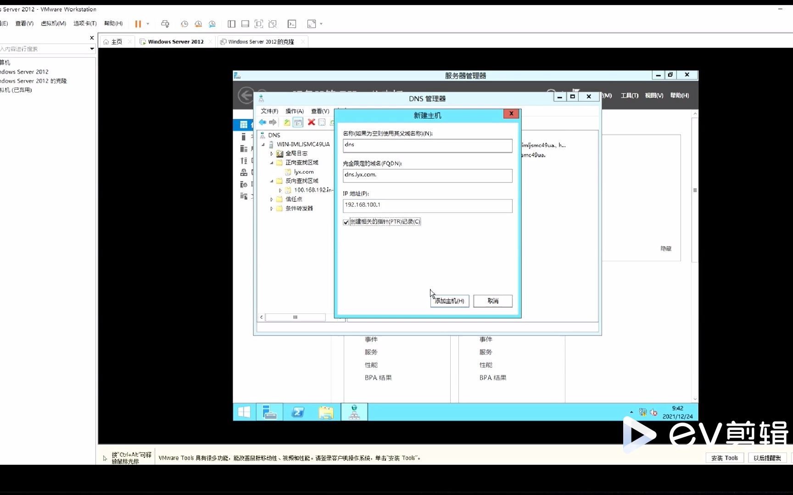This screenshot has width=793, height=495.
Task: Open the Windows Start button in the guest taskbar
Action: (x=244, y=412)
